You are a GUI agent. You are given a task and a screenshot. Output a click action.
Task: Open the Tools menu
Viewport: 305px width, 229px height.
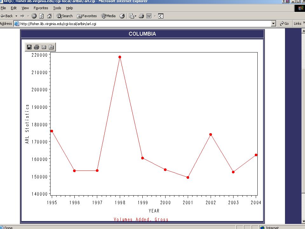pyautogui.click(x=57, y=8)
